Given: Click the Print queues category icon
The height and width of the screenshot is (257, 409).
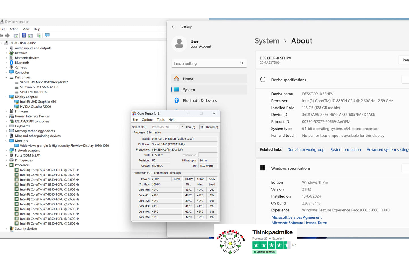Looking at the screenshot, I should pos(12,160).
